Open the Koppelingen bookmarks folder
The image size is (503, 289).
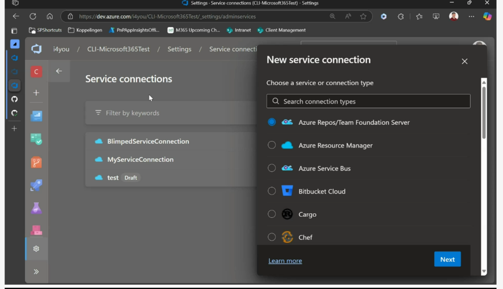[85, 30]
